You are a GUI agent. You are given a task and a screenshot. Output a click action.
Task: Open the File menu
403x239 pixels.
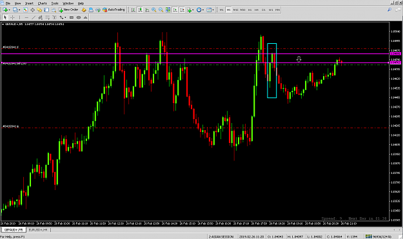[x=8, y=3]
